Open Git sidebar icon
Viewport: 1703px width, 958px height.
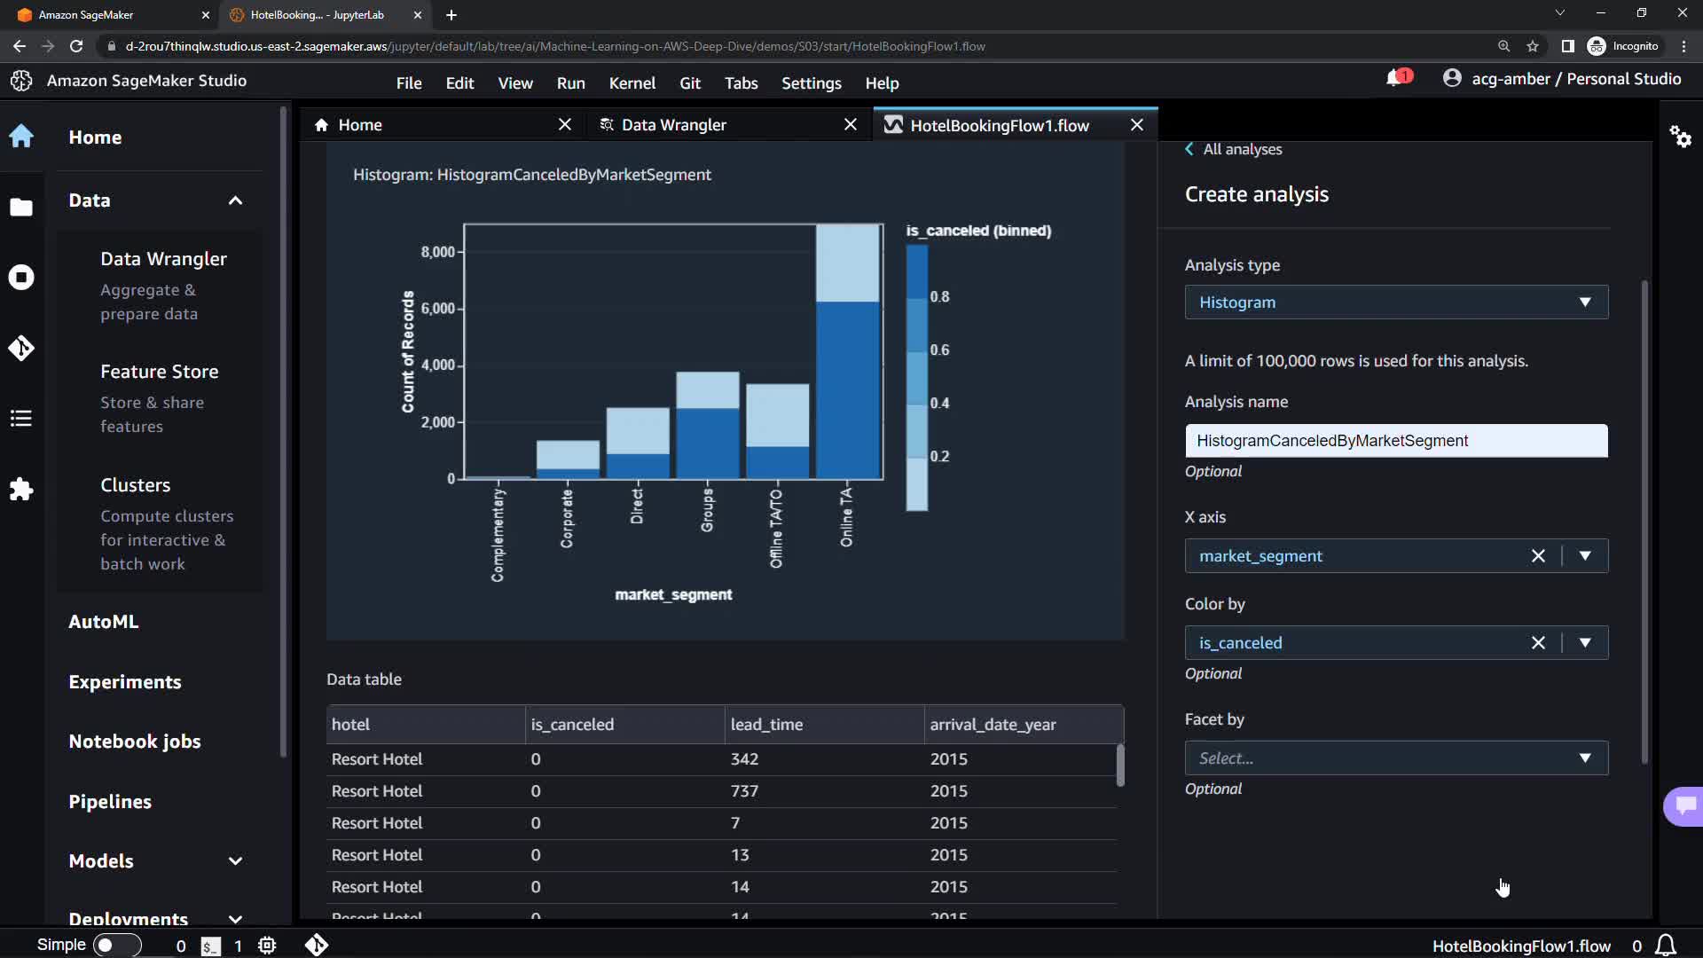coord(21,348)
